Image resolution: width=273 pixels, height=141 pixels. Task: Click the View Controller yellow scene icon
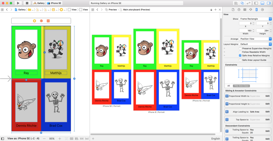pos(34,21)
